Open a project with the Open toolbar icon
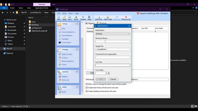The height and width of the screenshot is (111, 198). (64, 18)
